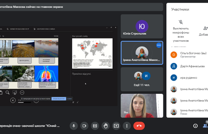Viewport: 208px width, 134px height.
Task: Click the present screen icon
Action: pyautogui.click(x=116, y=126)
